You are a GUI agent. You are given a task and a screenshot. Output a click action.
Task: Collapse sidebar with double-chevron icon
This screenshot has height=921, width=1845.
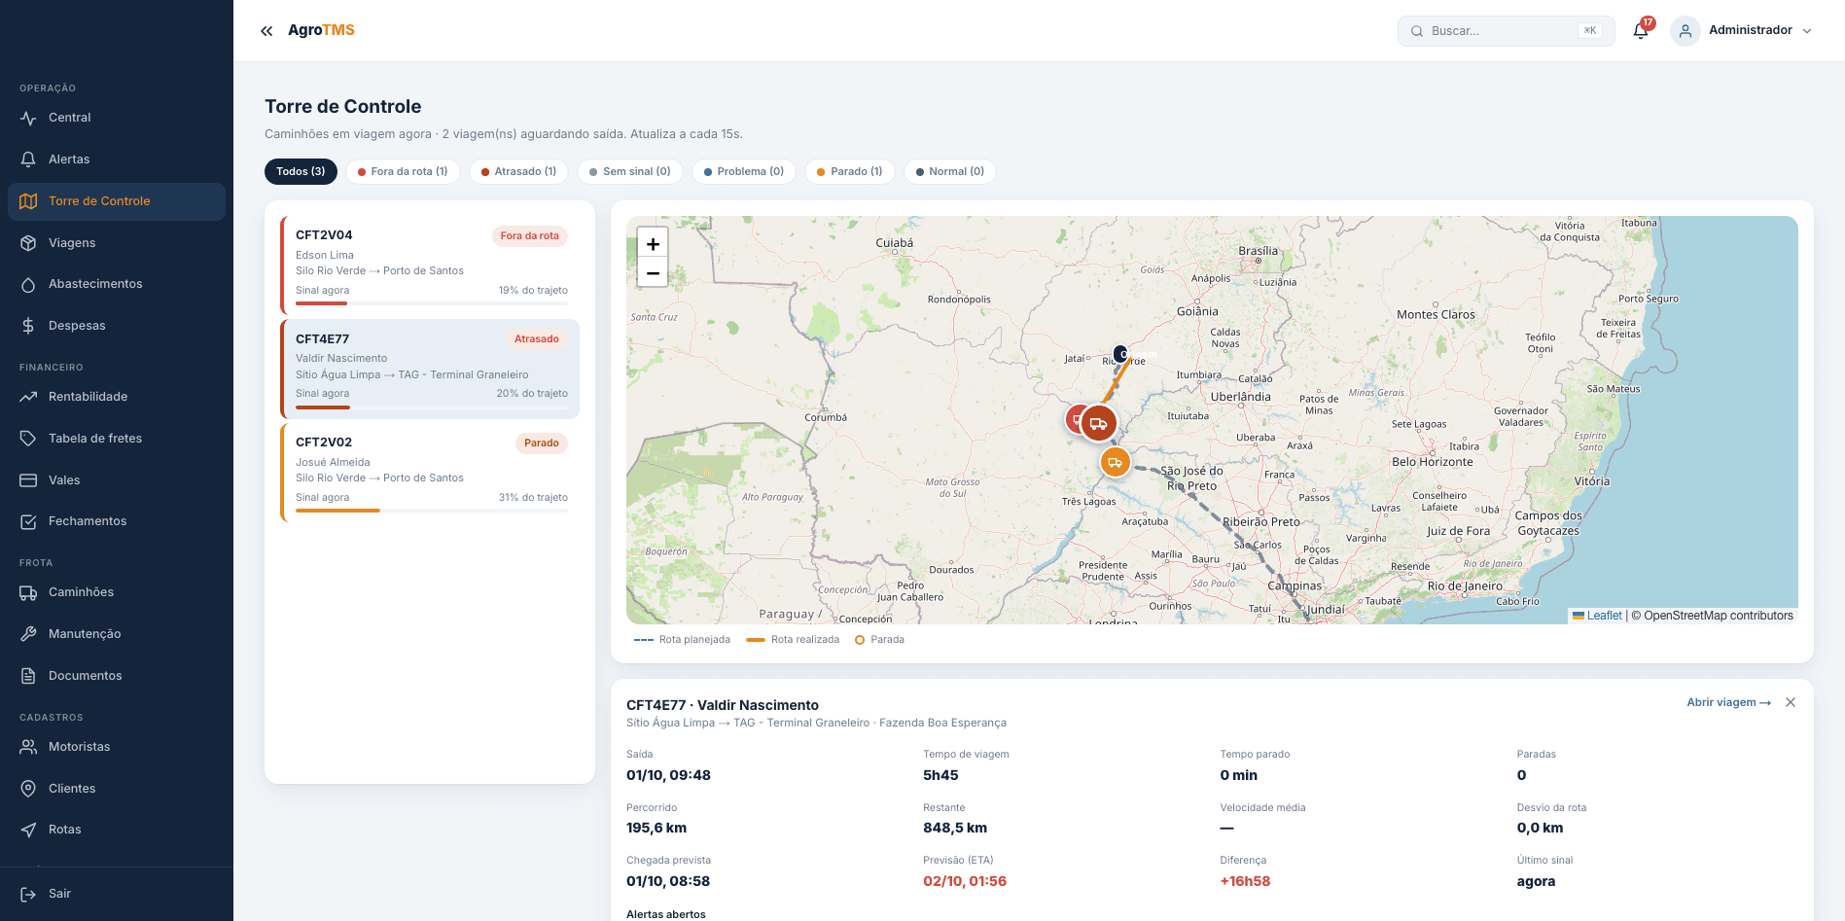point(266,31)
